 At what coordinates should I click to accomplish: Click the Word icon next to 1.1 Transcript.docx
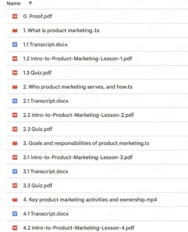15,45
